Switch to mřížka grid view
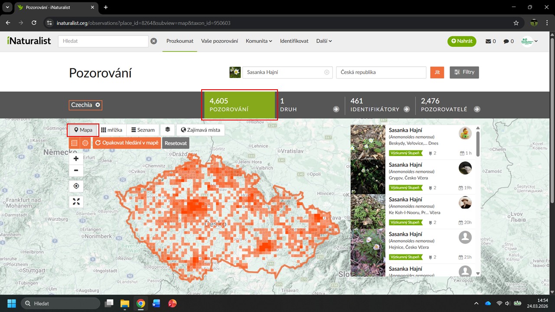 point(111,130)
